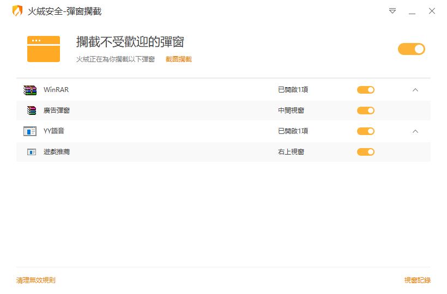Click 清理無效規則 at bottom left

click(x=35, y=280)
